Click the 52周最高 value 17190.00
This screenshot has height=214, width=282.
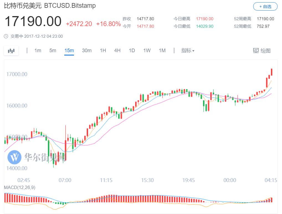tap(265, 19)
